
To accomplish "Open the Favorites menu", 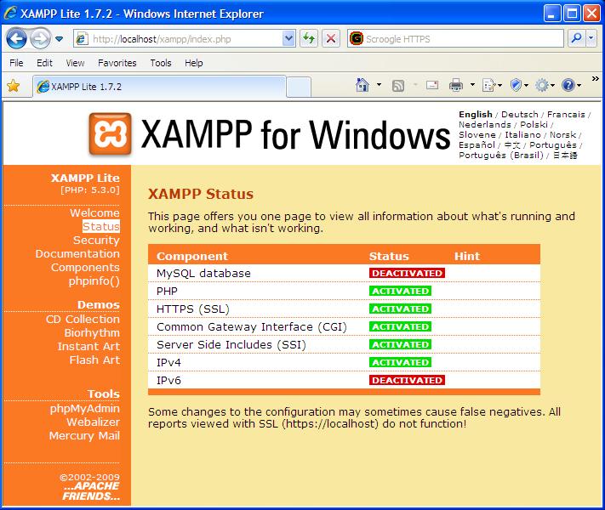I will (117, 63).
